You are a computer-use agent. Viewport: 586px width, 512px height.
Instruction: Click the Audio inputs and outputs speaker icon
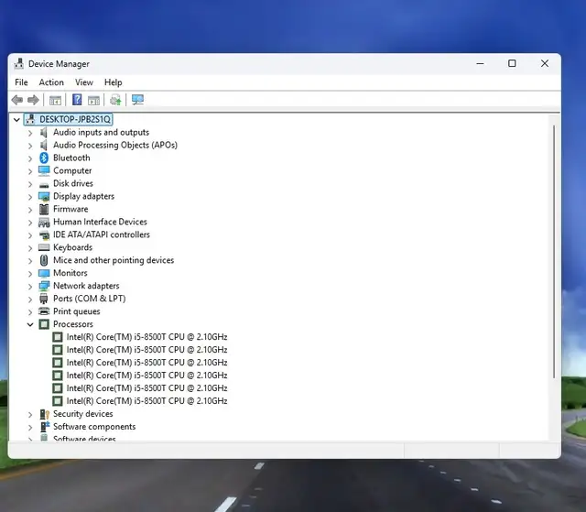[44, 132]
